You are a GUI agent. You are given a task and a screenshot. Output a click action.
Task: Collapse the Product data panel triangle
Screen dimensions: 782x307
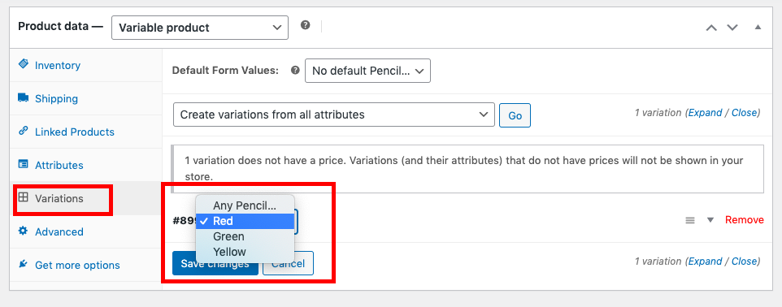[758, 28]
